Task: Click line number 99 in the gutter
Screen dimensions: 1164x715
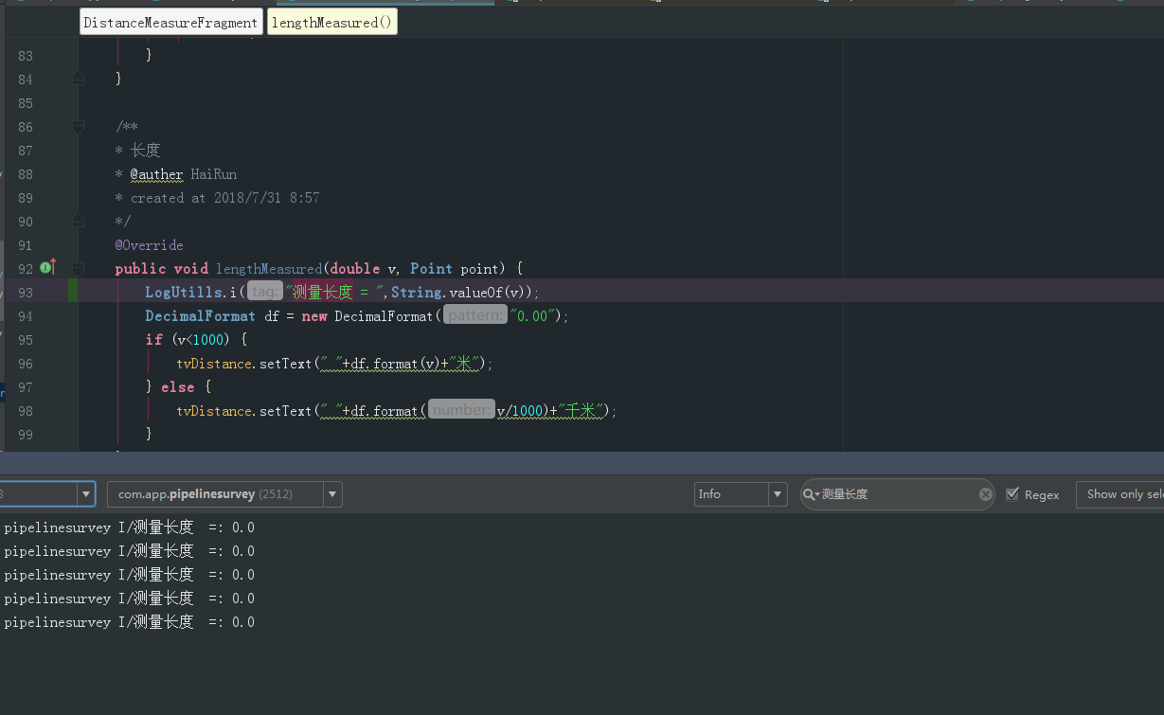Action: [x=26, y=435]
